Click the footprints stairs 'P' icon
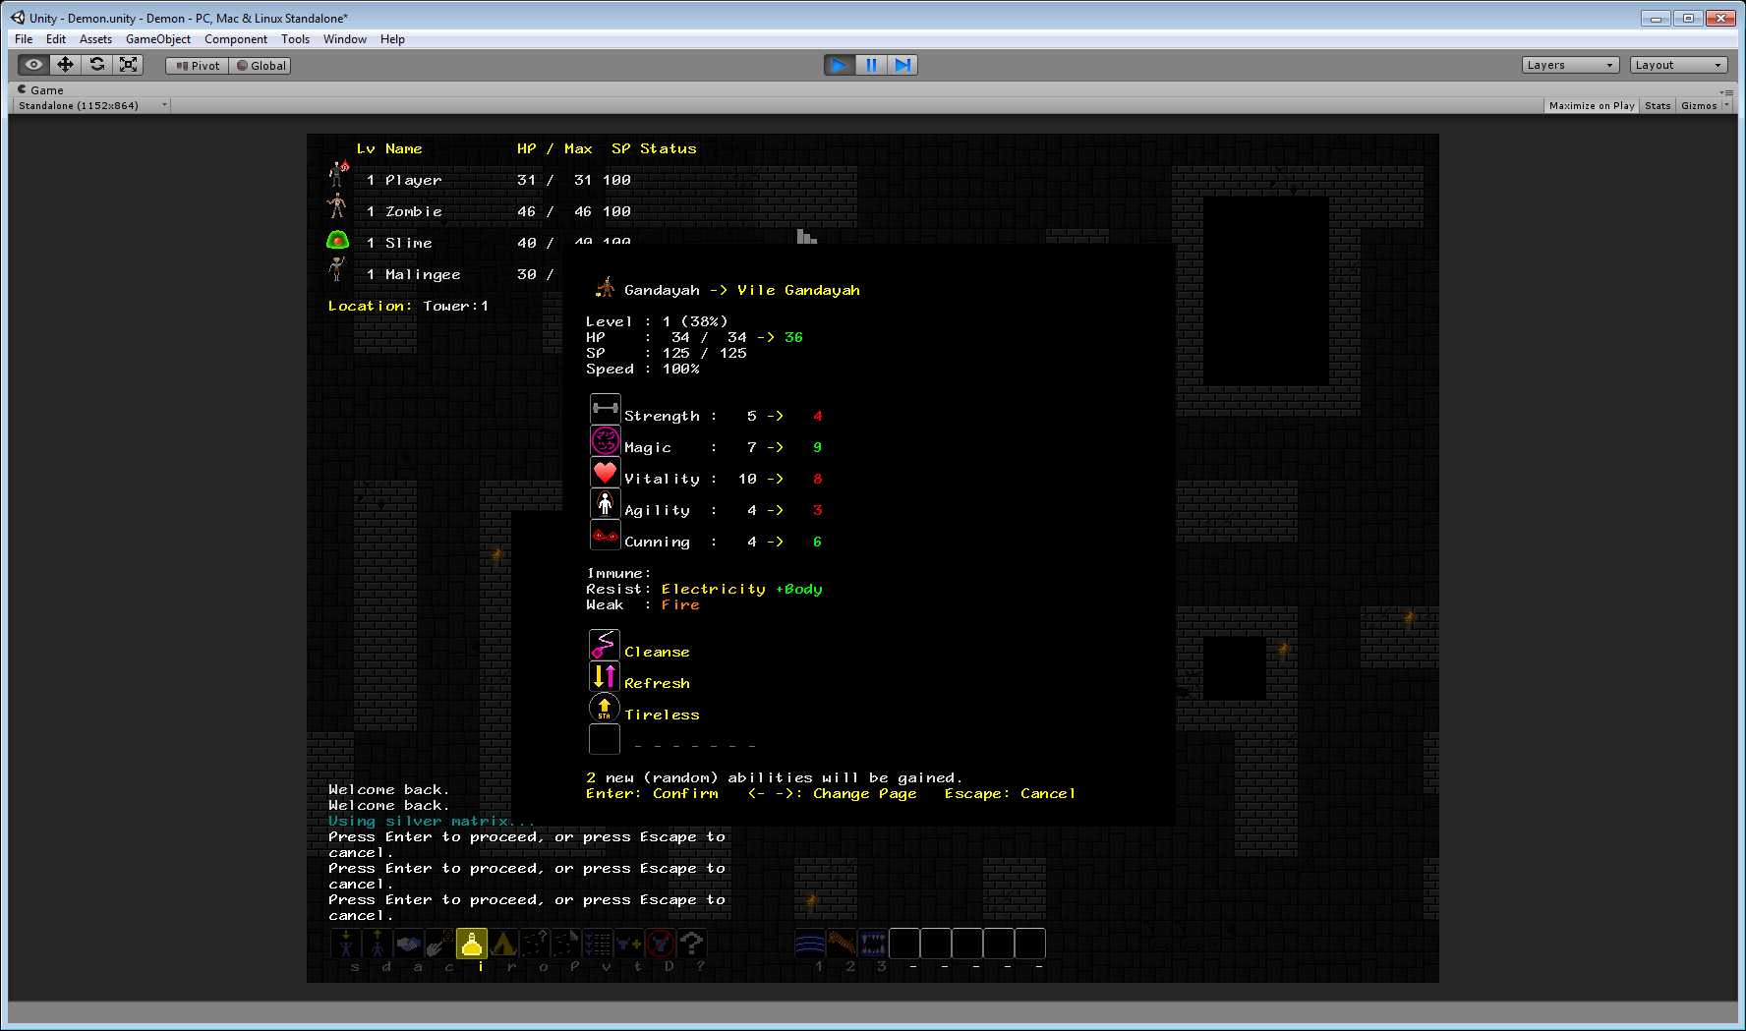 click(x=566, y=944)
